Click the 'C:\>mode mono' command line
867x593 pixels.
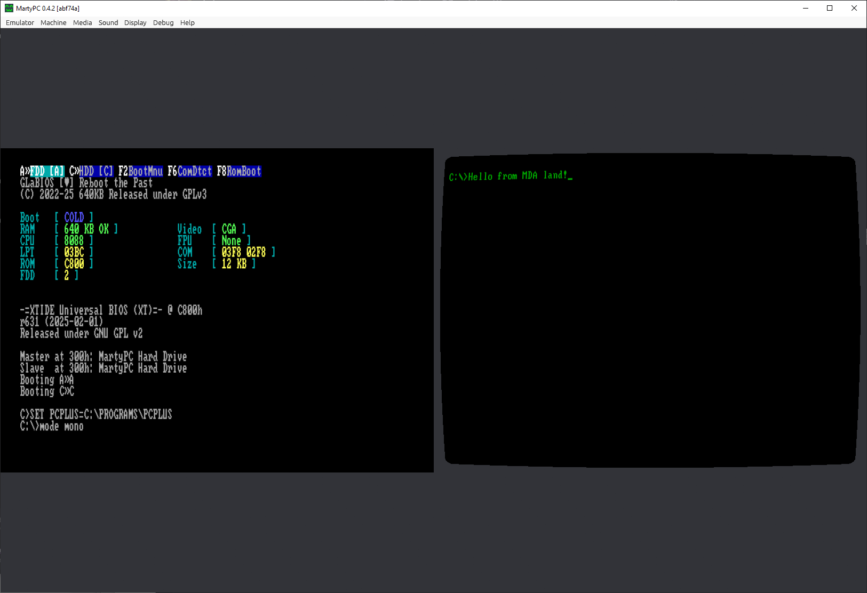(x=52, y=426)
